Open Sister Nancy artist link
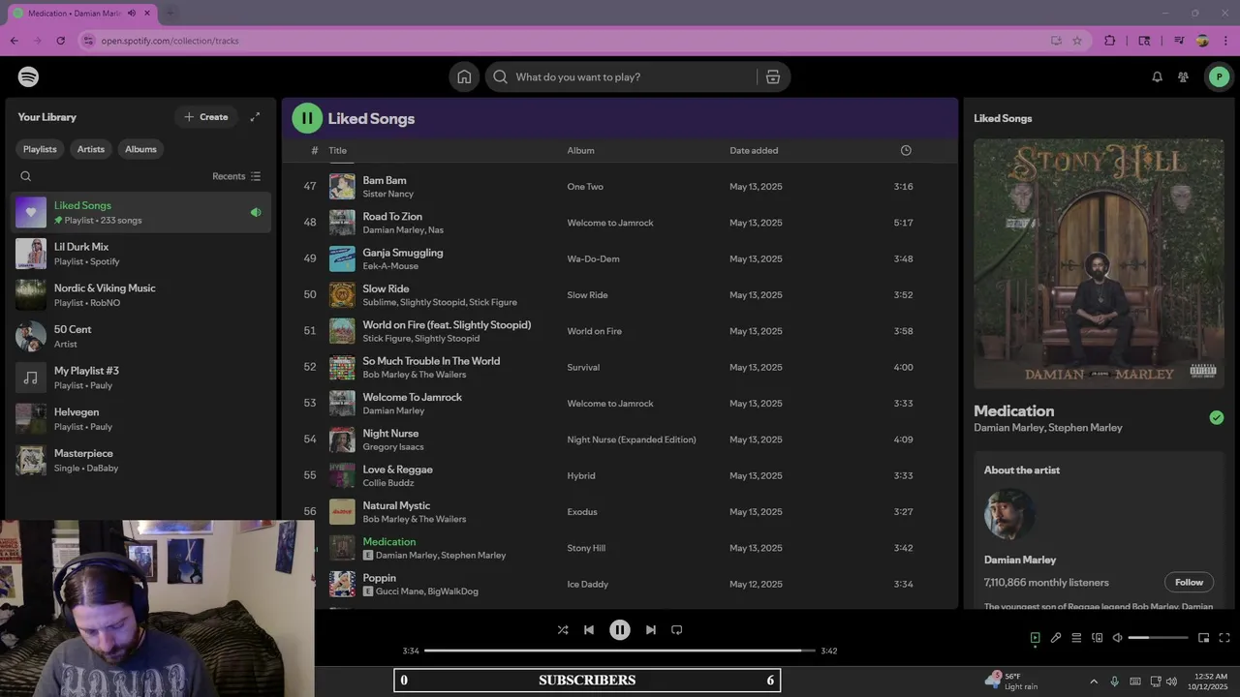 click(x=388, y=194)
